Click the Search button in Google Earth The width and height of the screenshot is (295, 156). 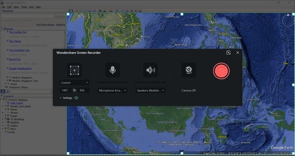pos(60,16)
